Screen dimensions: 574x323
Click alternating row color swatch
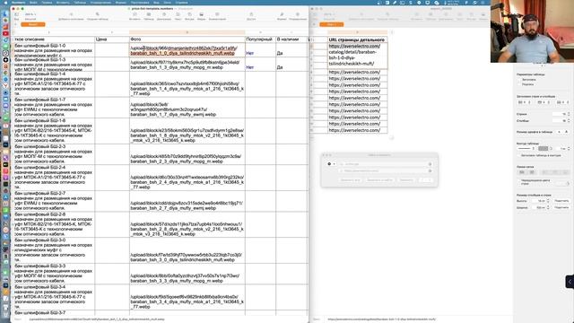pyautogui.click(x=562, y=183)
